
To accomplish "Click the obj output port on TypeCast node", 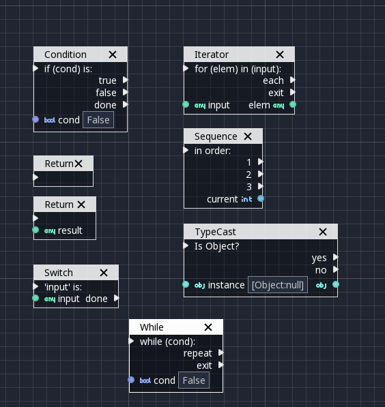I will 336,284.
